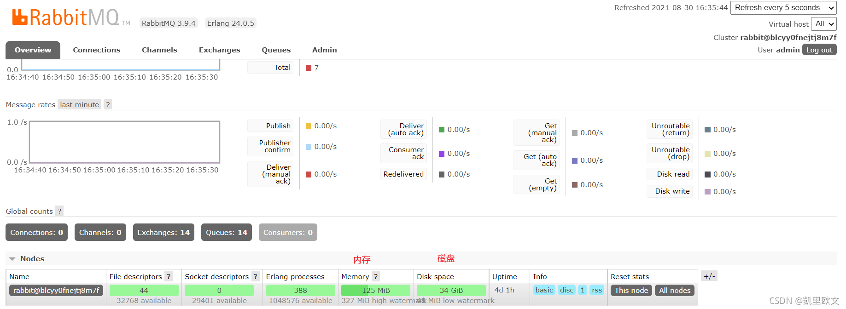
Task: Open help for Socket descriptors column
Action: point(255,276)
